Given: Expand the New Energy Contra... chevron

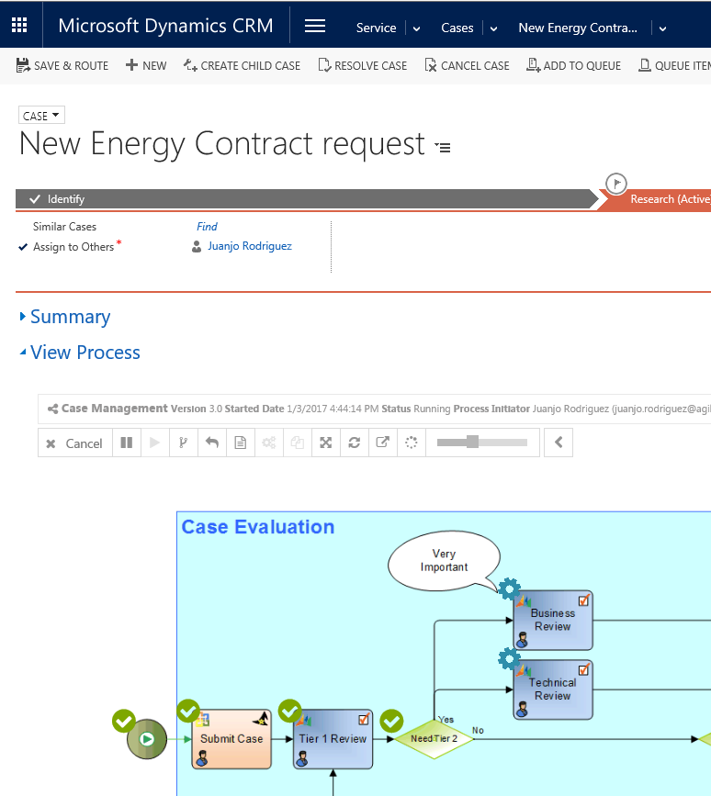Looking at the screenshot, I should click(x=662, y=29).
